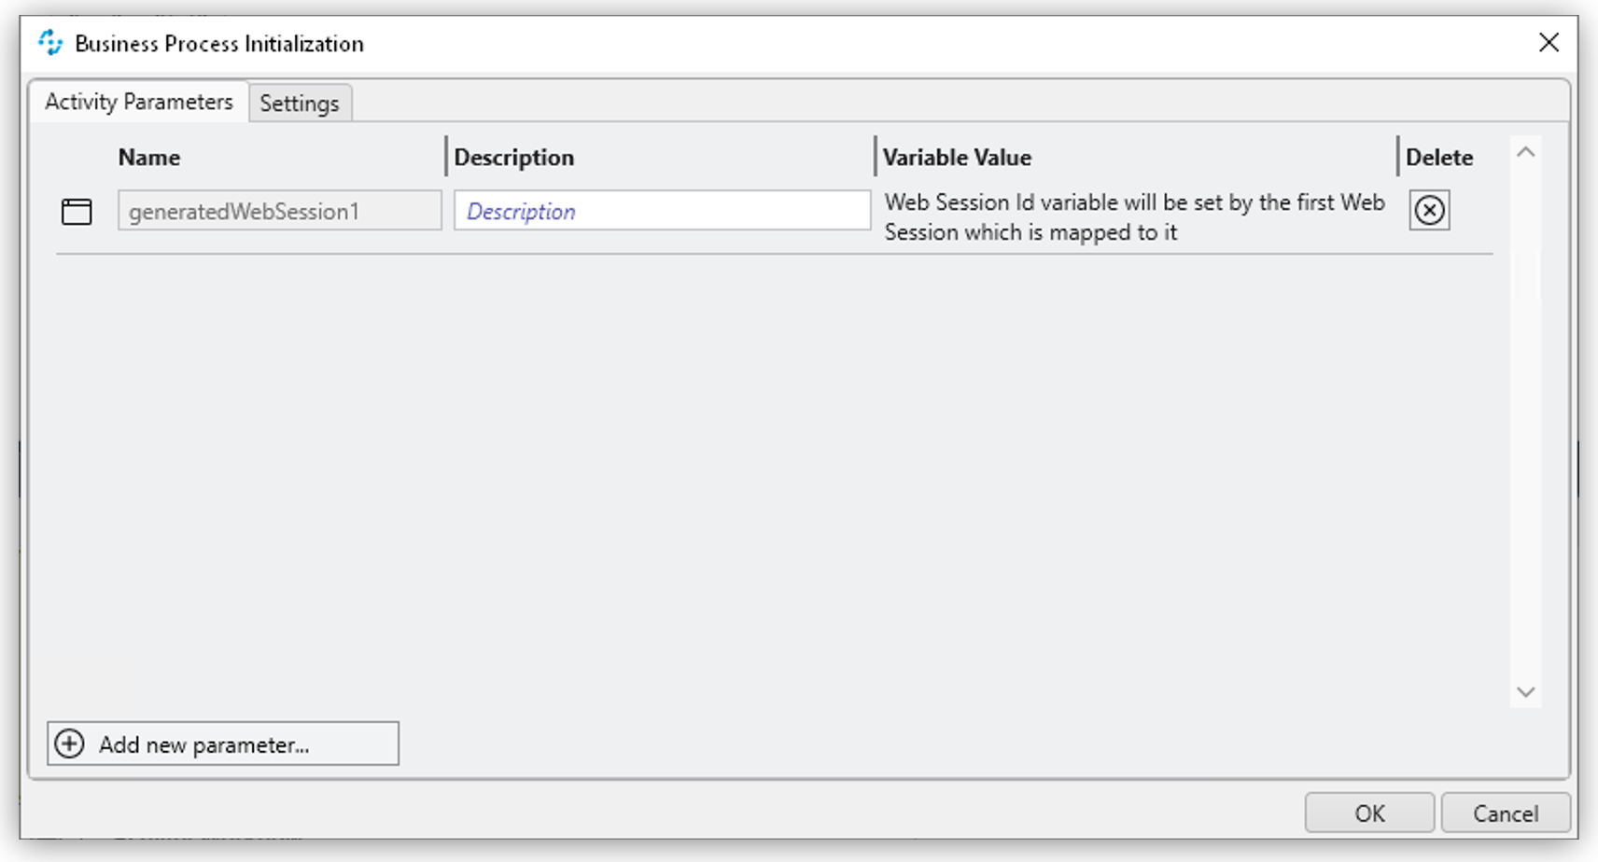
Task: Select the generatedWebSession1 name field
Action: [x=278, y=211]
